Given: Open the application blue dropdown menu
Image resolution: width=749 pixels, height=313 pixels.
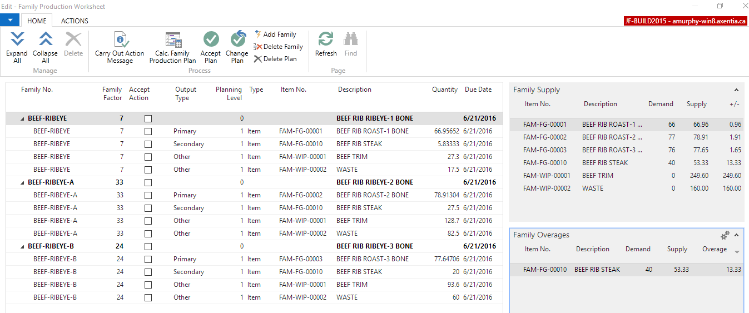Looking at the screenshot, I should pyautogui.click(x=10, y=20).
